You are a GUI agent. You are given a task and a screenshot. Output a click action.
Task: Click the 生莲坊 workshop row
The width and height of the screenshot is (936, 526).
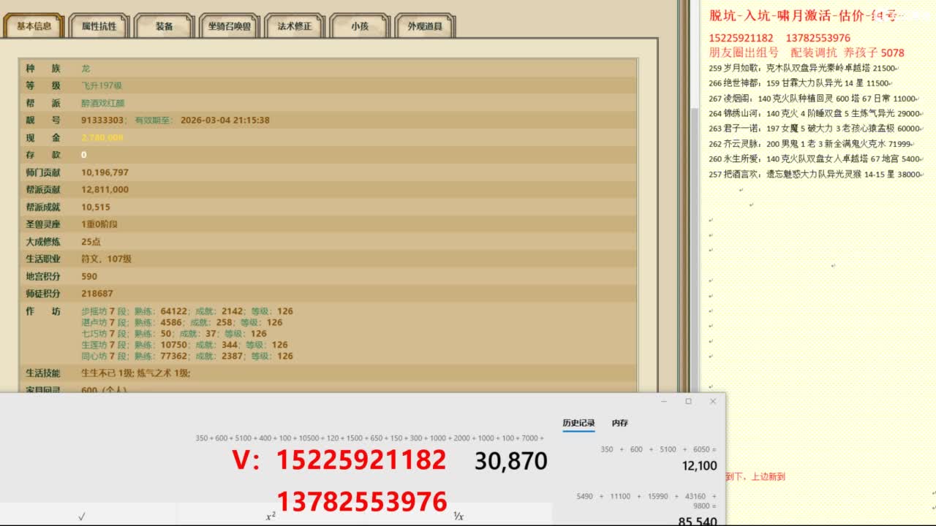tap(184, 345)
